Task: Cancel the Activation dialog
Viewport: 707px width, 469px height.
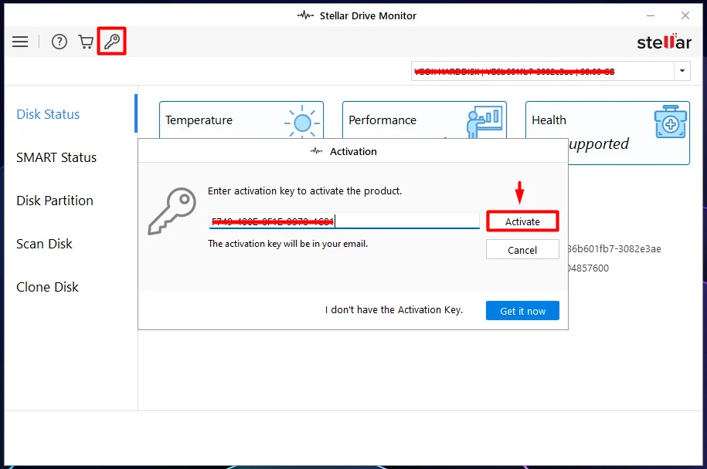Action: 522,250
